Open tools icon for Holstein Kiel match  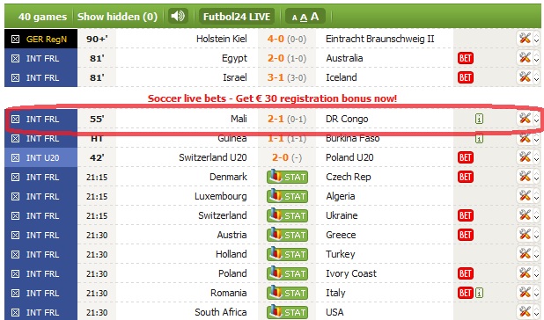coord(525,38)
